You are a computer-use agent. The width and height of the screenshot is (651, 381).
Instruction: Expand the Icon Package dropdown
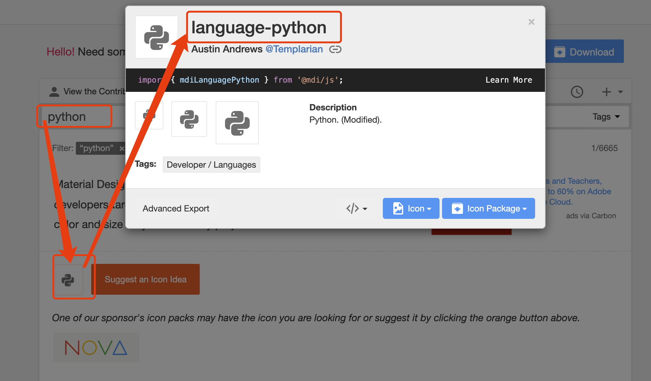point(488,209)
